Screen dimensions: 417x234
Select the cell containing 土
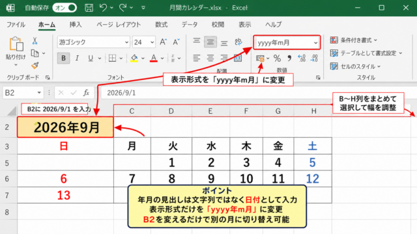(313, 146)
